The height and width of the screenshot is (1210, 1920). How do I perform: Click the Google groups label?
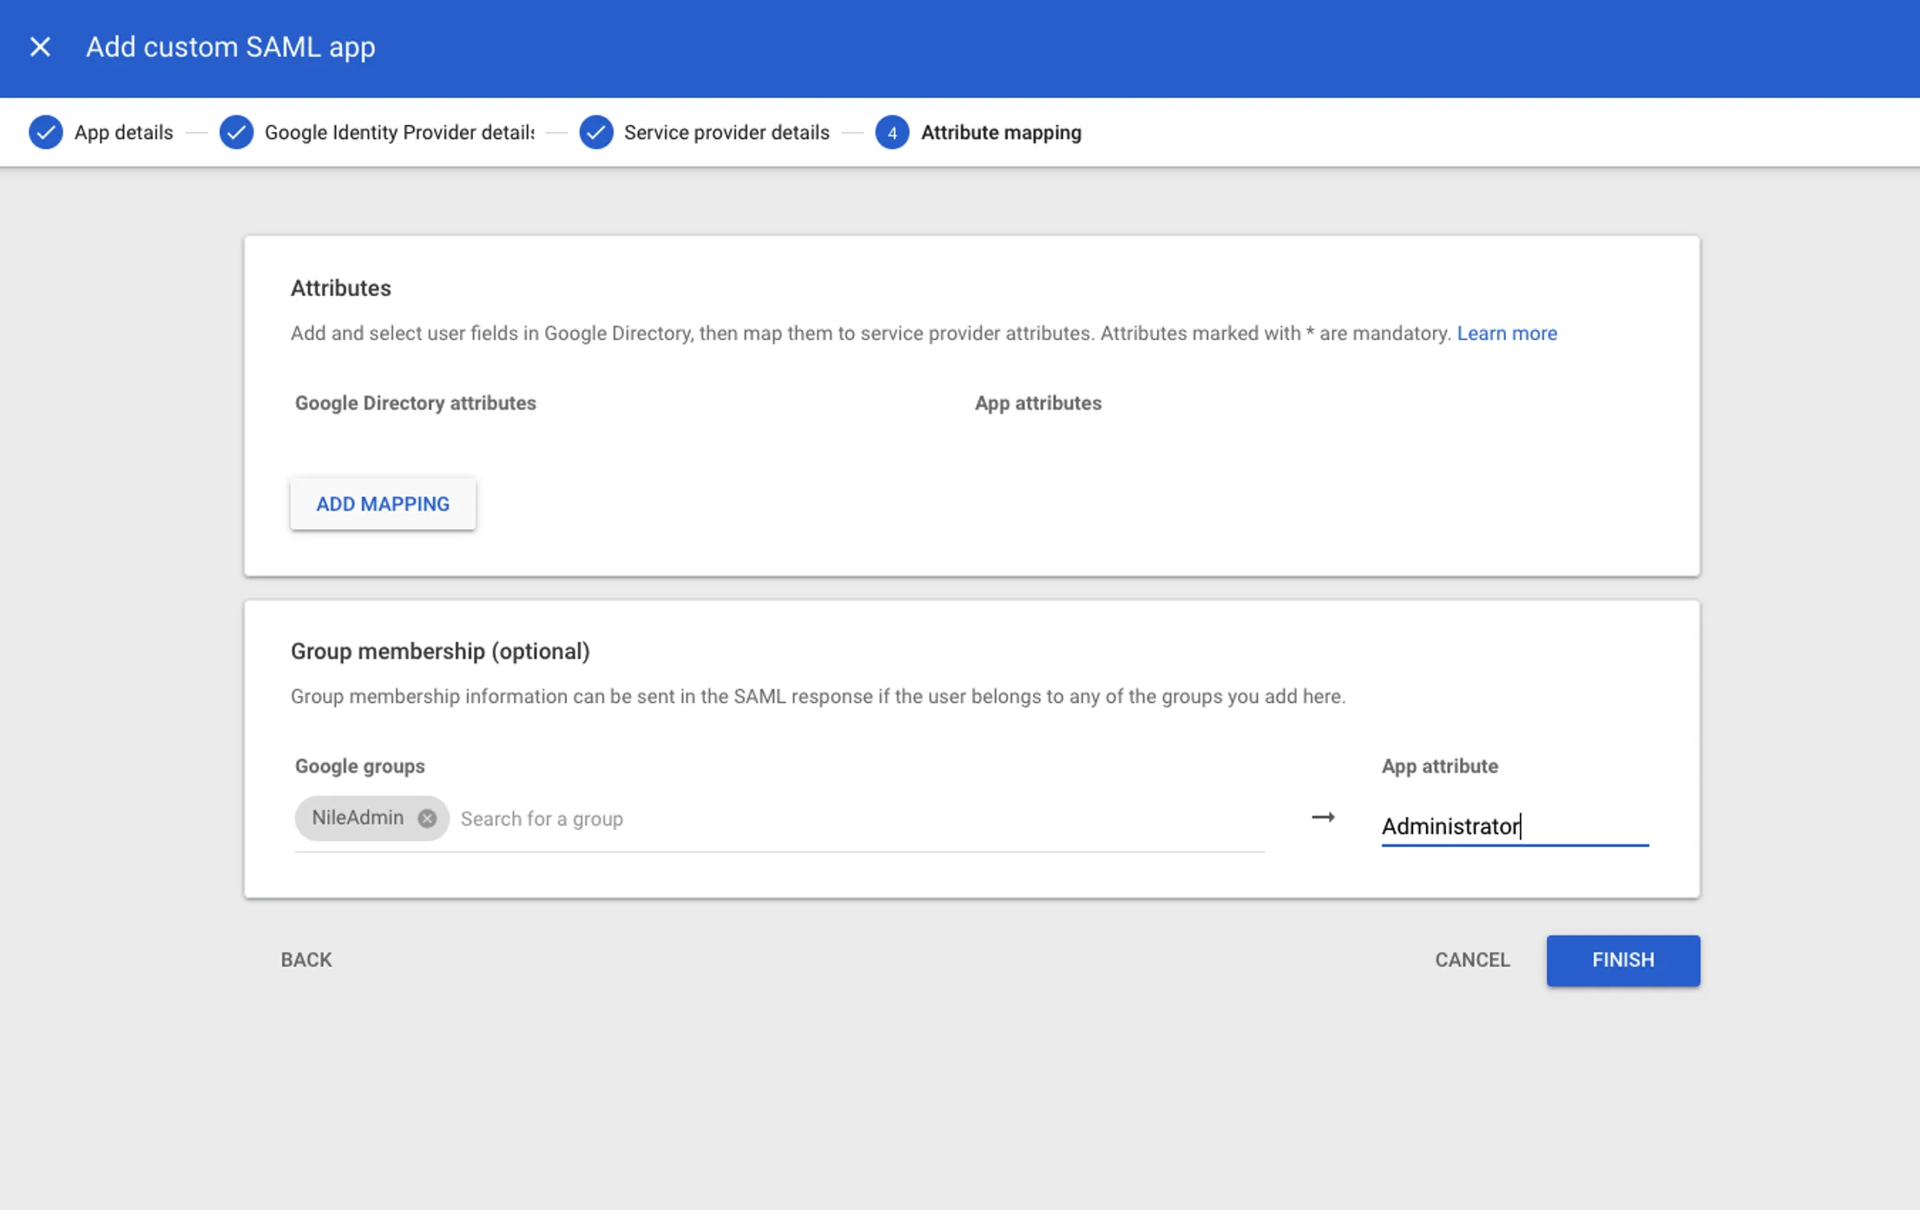tap(359, 766)
